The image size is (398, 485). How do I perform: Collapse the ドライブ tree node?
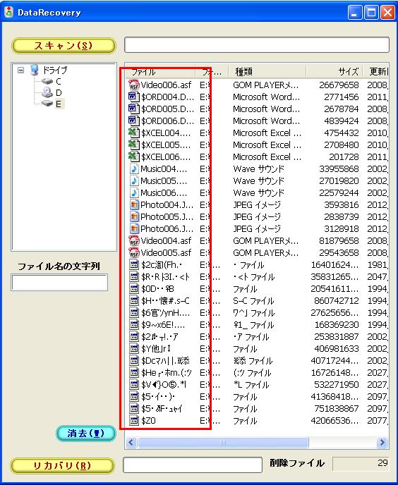pos(20,70)
